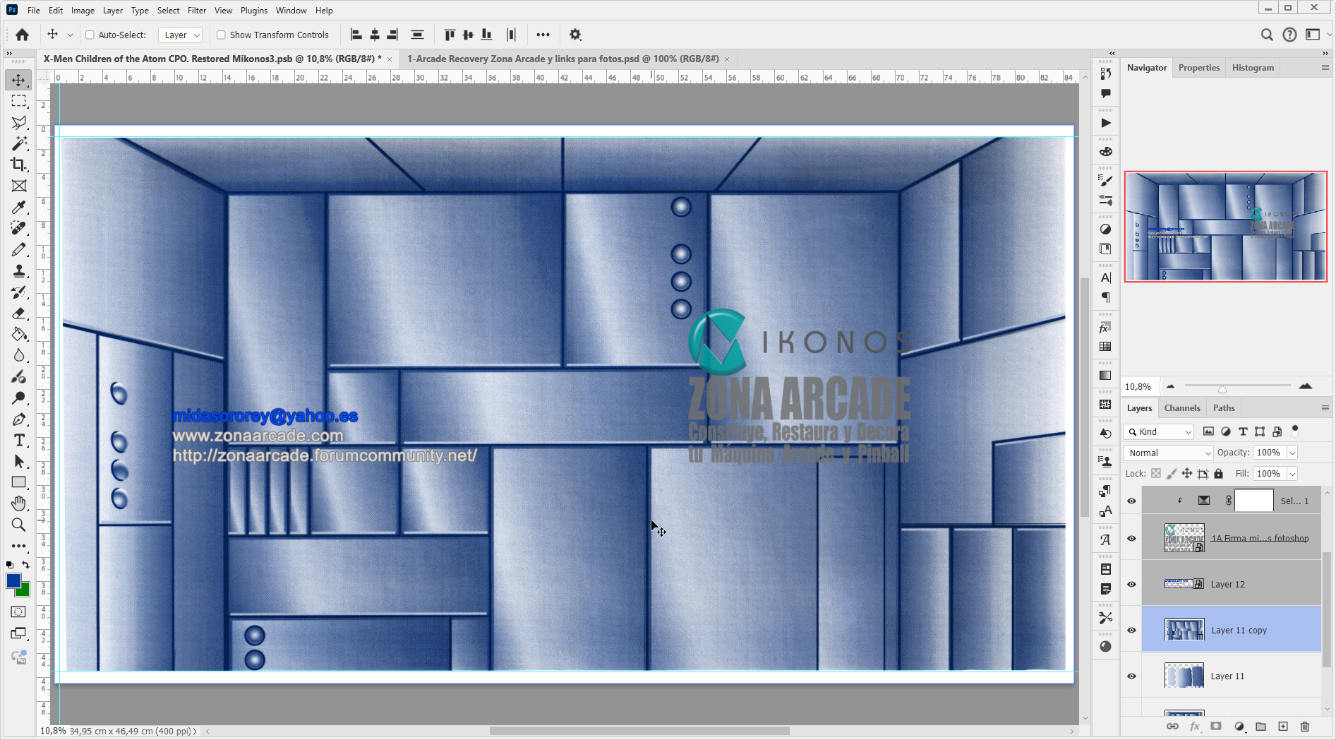Screen dimensions: 1336x740
Task: Pick the Frame tool
Action: (x=18, y=186)
